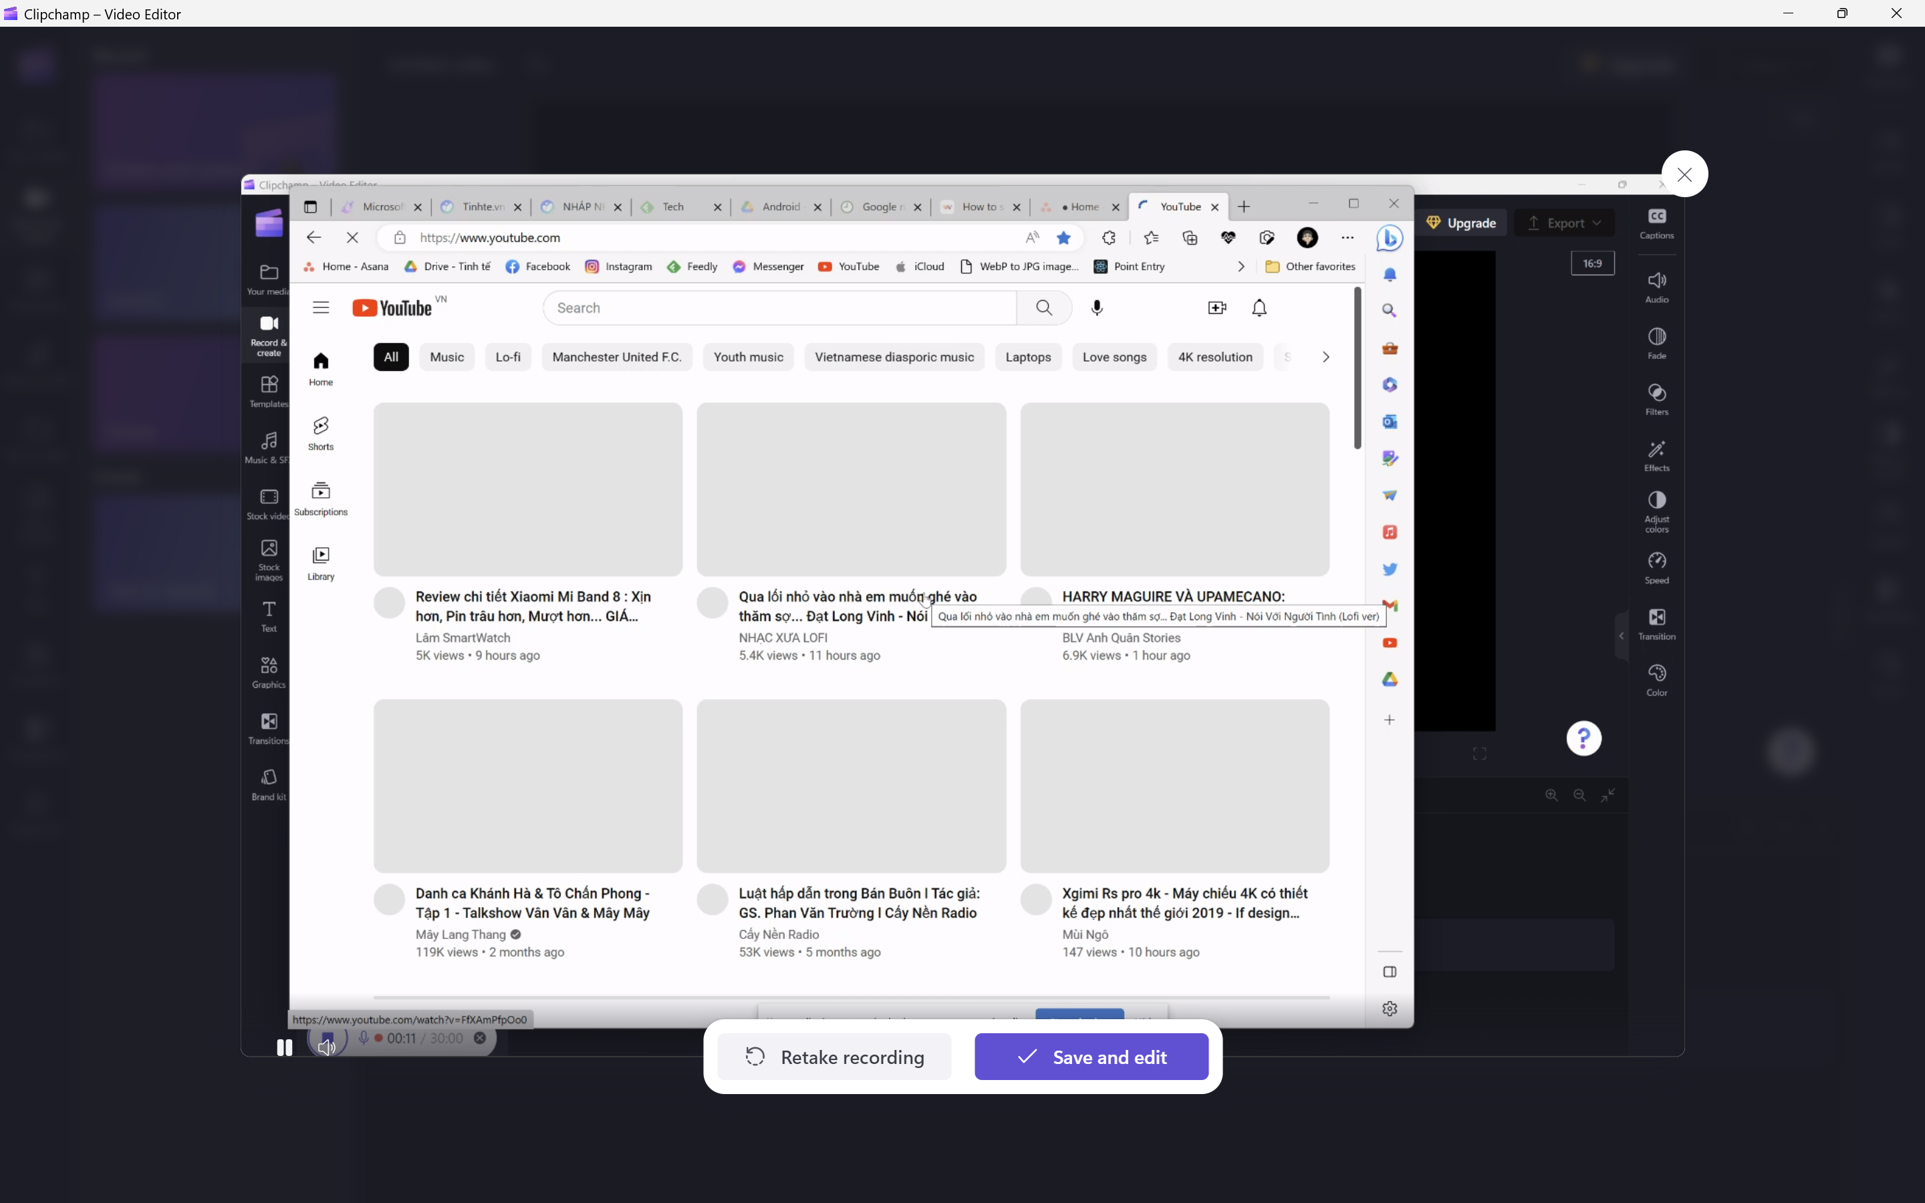Open a new browser tab with plus
This screenshot has width=1925, height=1203.
1244,207
